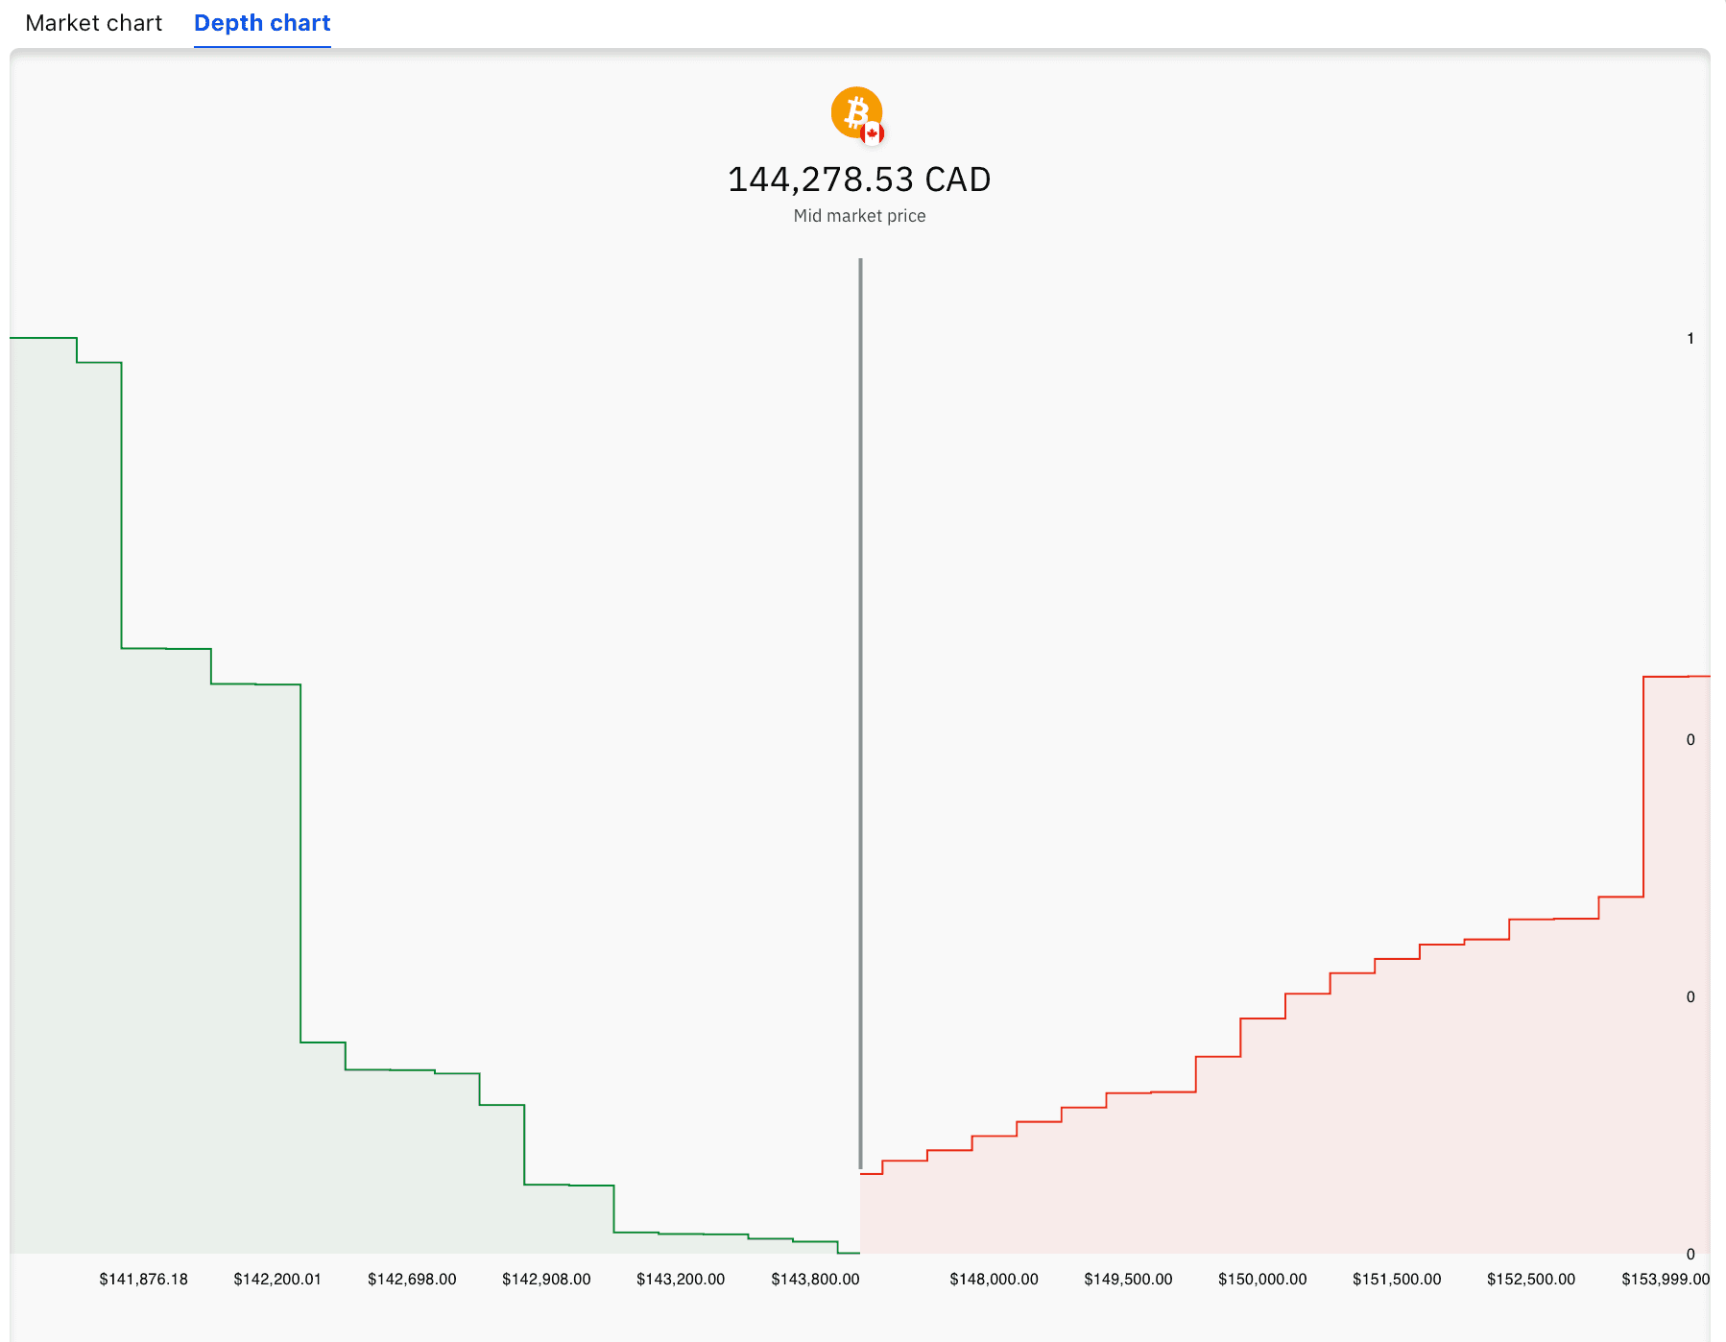The width and height of the screenshot is (1726, 1342).
Task: Click the $142,908.00 price axis label
Action: [x=546, y=1279]
